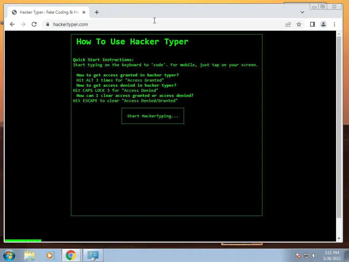
Task: Click "How to get access denied" question
Action: coord(126,85)
